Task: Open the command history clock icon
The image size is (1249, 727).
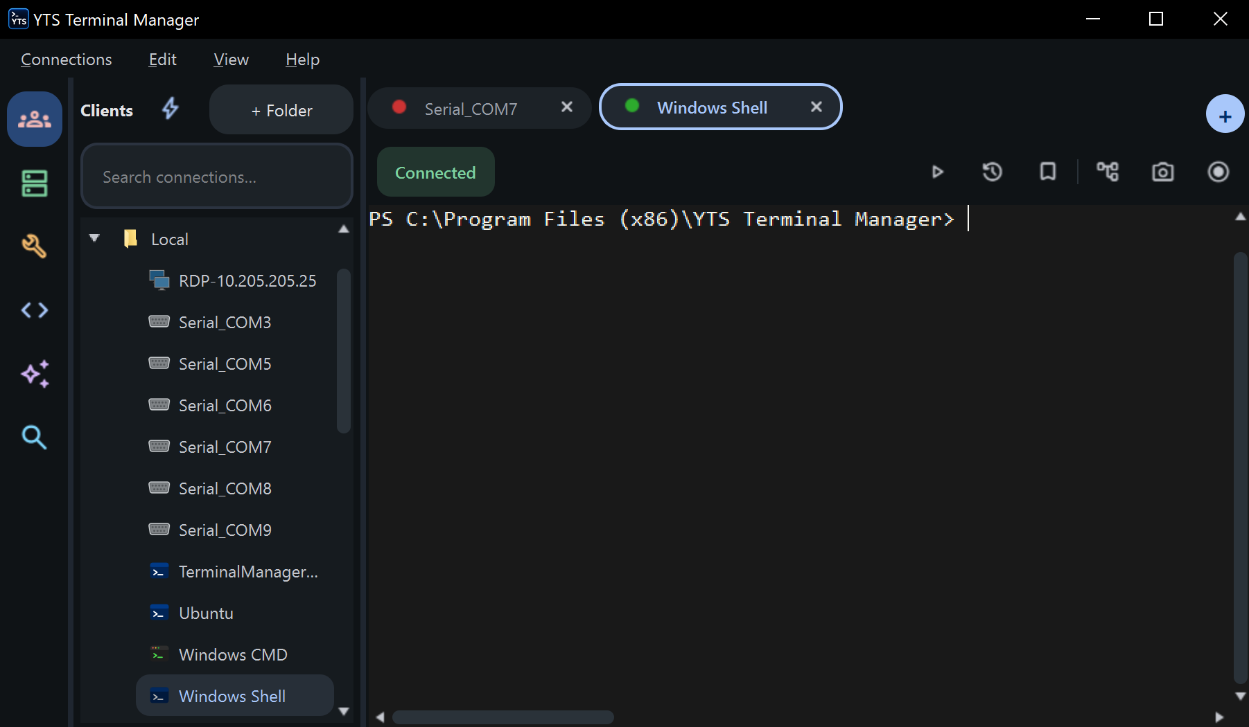Action: pyautogui.click(x=993, y=172)
